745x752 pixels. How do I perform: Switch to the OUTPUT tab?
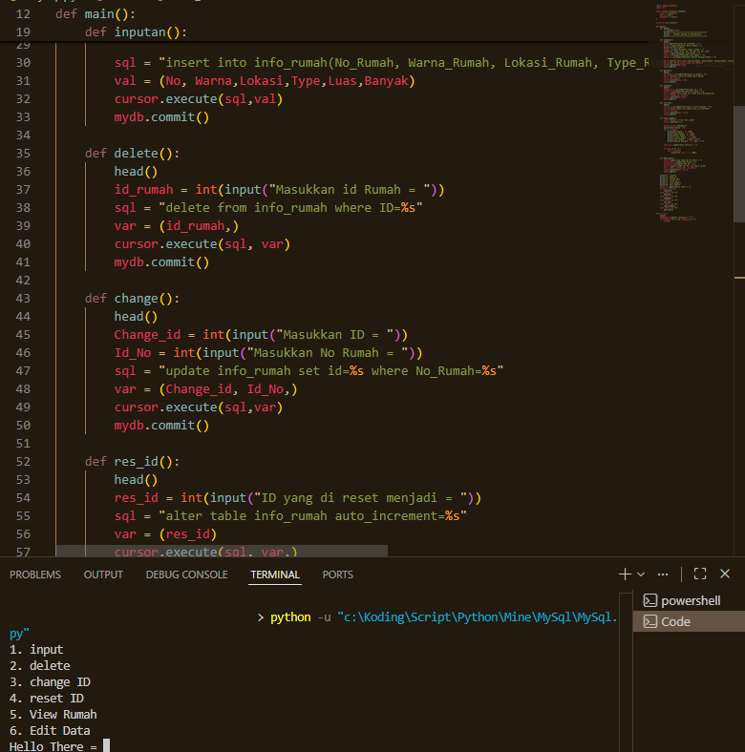(103, 574)
